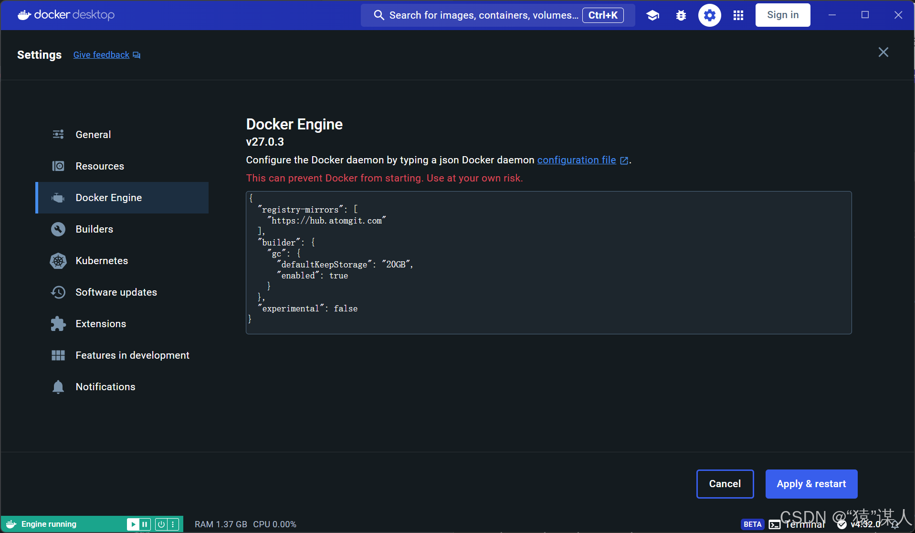Viewport: 915px width, 533px height.
Task: Open the Kubernetes settings section
Action: coord(122,261)
